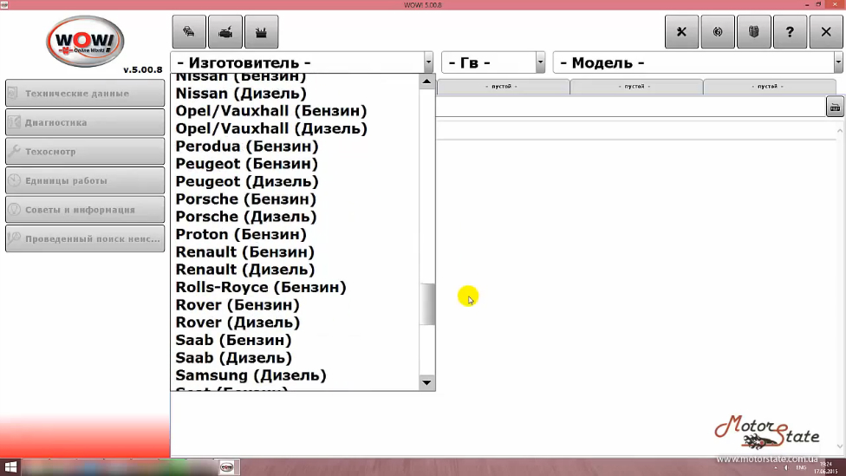Click the circular update icon button
This screenshot has height=476, width=846.
pos(718,32)
